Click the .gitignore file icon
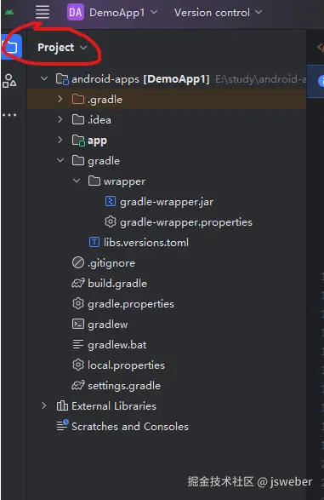This screenshot has width=324, height=500. 78,262
